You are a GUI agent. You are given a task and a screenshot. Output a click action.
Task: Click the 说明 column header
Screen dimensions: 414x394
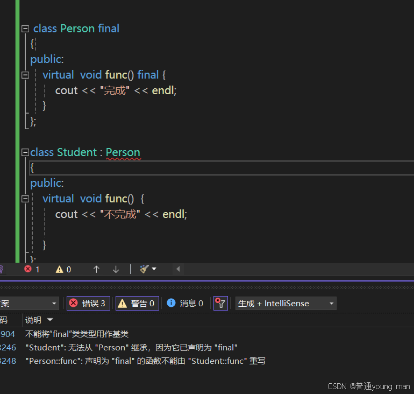(x=33, y=320)
